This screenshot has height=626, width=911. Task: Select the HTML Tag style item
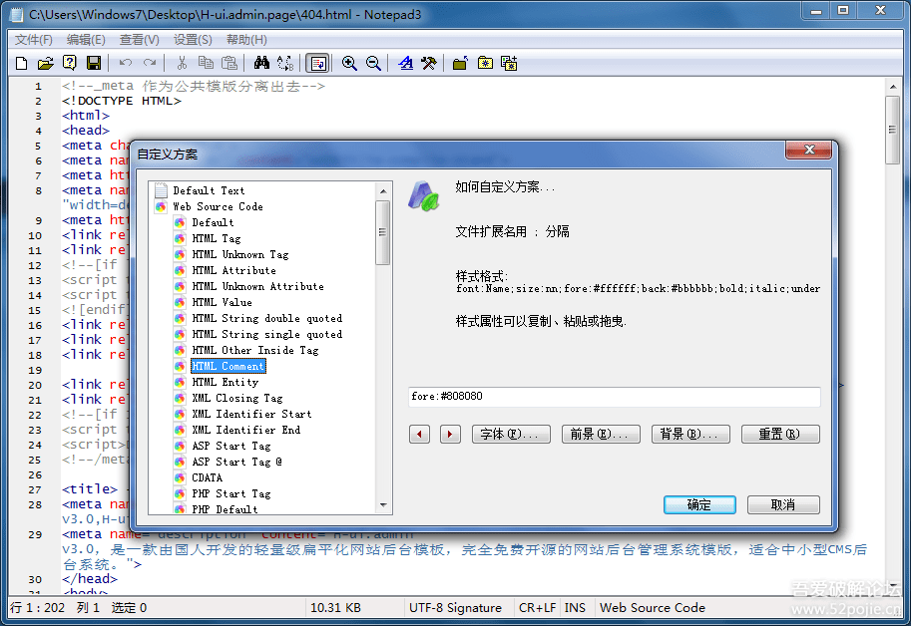pyautogui.click(x=217, y=238)
